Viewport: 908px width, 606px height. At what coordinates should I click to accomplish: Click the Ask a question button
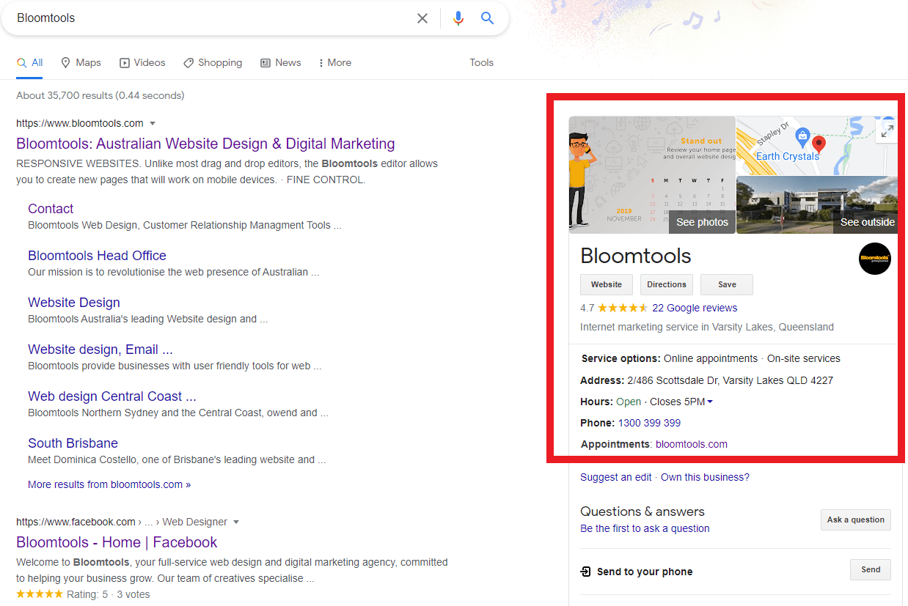coord(855,520)
